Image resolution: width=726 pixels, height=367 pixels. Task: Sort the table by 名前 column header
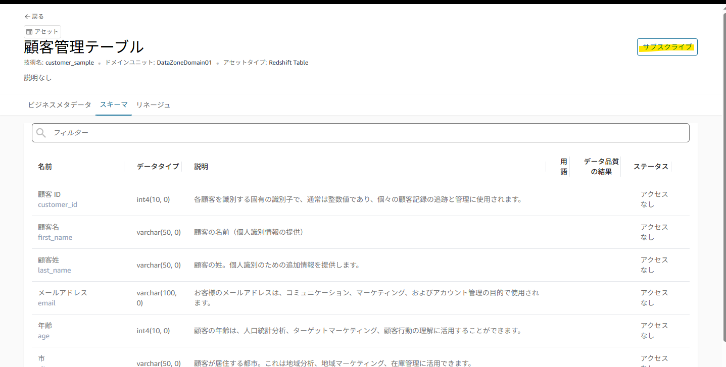[44, 166]
